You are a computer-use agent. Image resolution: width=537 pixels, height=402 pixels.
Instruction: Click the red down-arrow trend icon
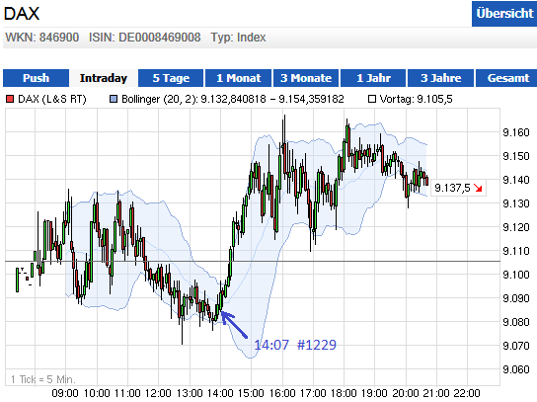(x=478, y=188)
